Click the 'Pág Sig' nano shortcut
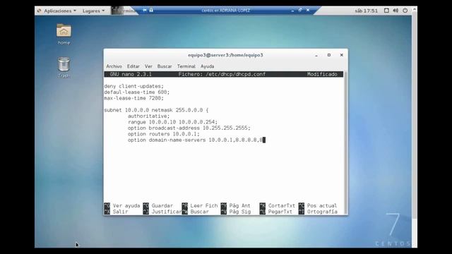The height and width of the screenshot is (254, 452). (236, 212)
